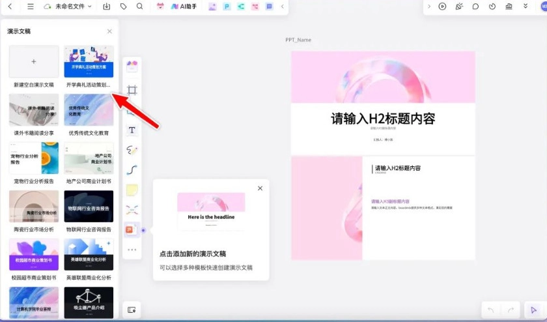Create new blank presentation 新建空白演示文稿
The width and height of the screenshot is (547, 322).
[34, 62]
